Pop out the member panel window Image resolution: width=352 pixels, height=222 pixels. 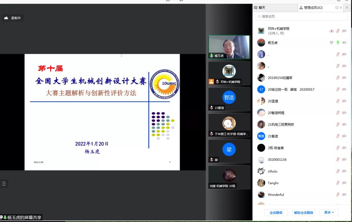click(x=337, y=7)
